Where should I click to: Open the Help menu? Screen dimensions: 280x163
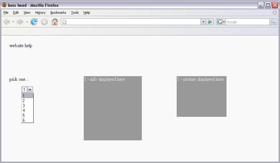(x=87, y=13)
